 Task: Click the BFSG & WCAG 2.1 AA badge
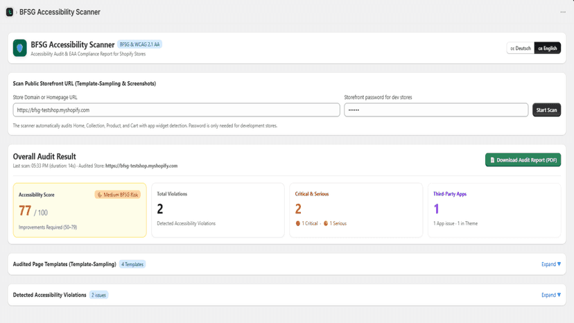click(x=139, y=44)
